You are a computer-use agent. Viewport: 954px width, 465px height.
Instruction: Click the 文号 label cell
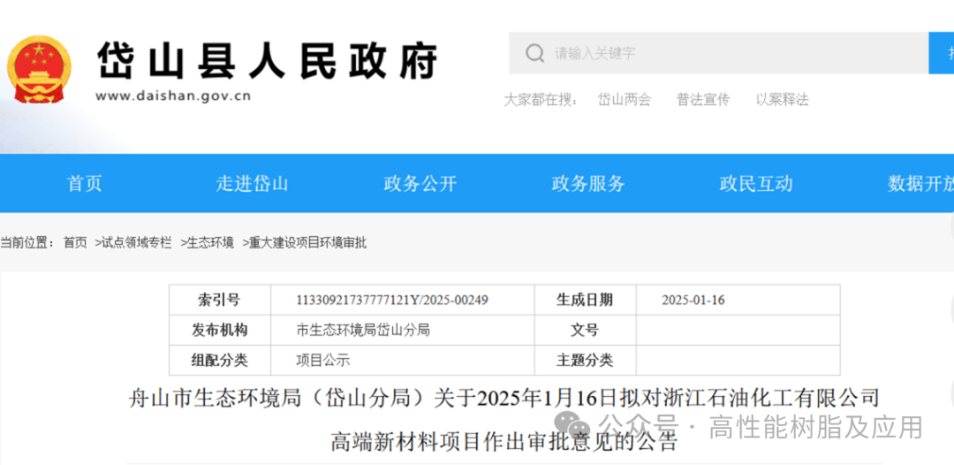click(585, 331)
